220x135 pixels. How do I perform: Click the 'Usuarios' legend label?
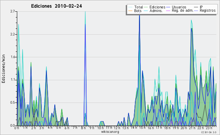(x=179, y=7)
